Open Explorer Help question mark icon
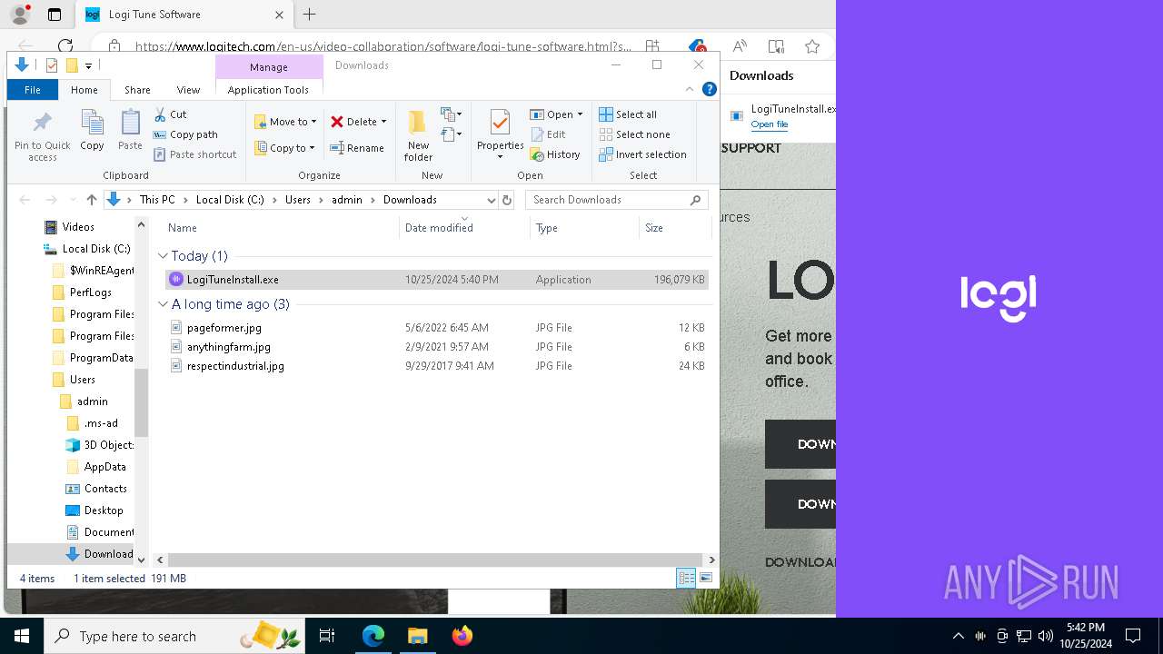 pos(710,89)
